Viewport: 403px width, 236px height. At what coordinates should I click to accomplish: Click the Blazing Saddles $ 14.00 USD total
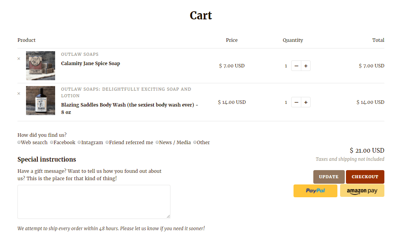point(370,102)
